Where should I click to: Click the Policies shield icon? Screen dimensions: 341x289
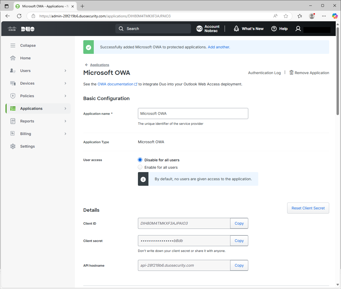point(13,96)
